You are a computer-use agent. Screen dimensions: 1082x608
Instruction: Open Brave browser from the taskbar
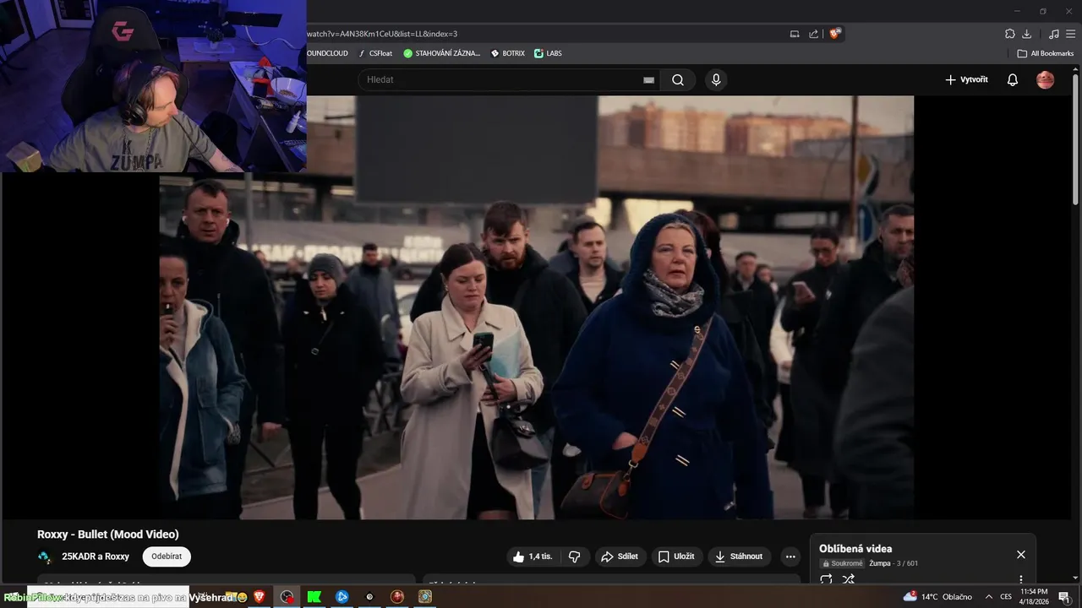[259, 597]
